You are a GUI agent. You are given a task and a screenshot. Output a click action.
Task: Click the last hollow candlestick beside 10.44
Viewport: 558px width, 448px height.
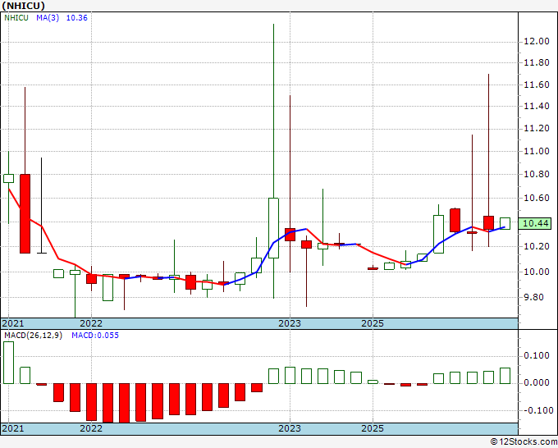point(505,223)
